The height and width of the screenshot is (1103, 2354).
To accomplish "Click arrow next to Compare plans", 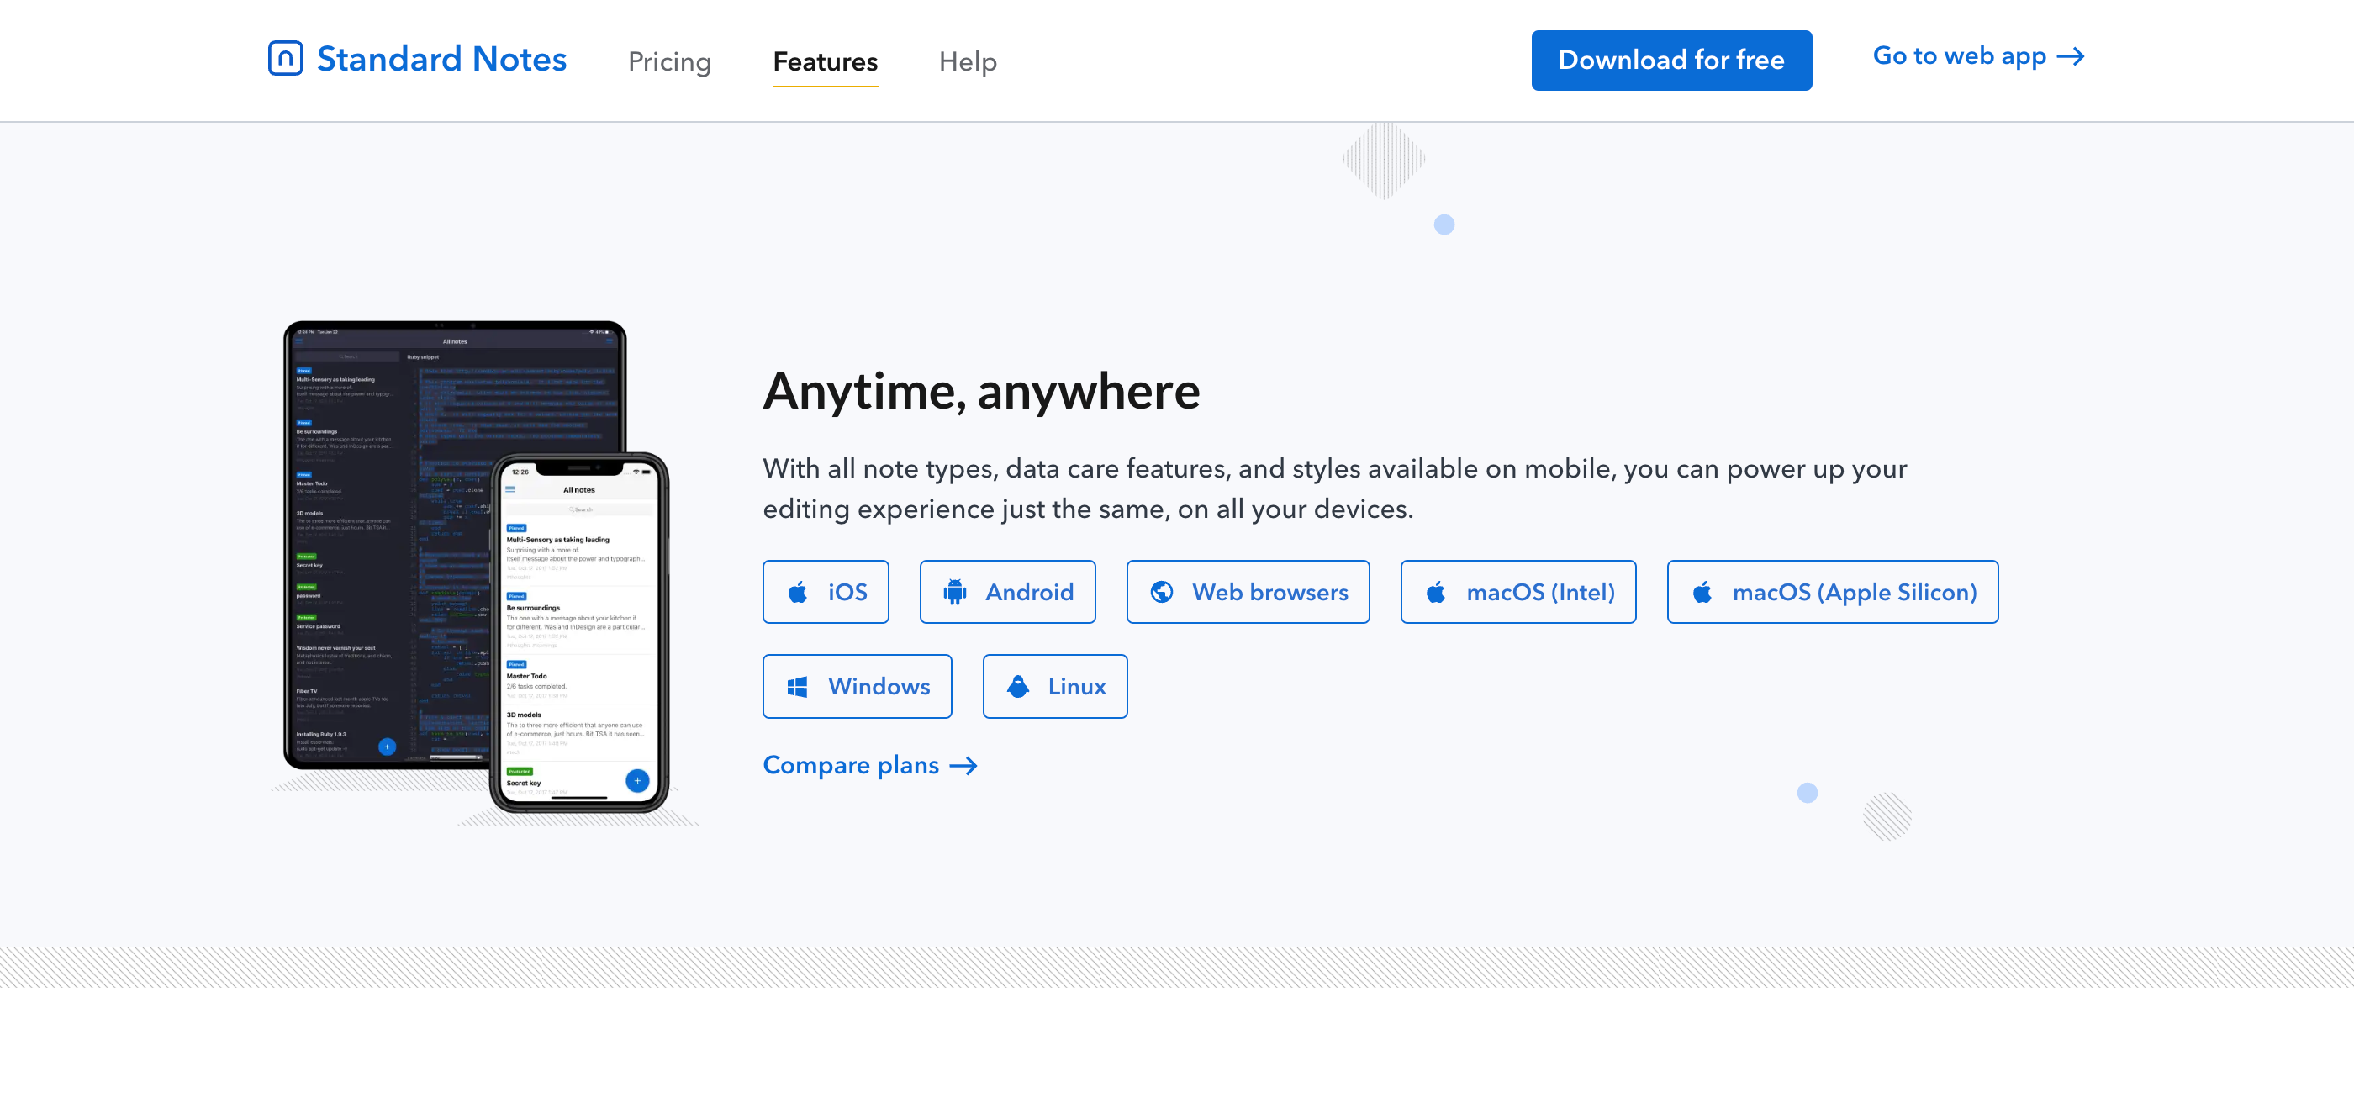I will point(964,766).
